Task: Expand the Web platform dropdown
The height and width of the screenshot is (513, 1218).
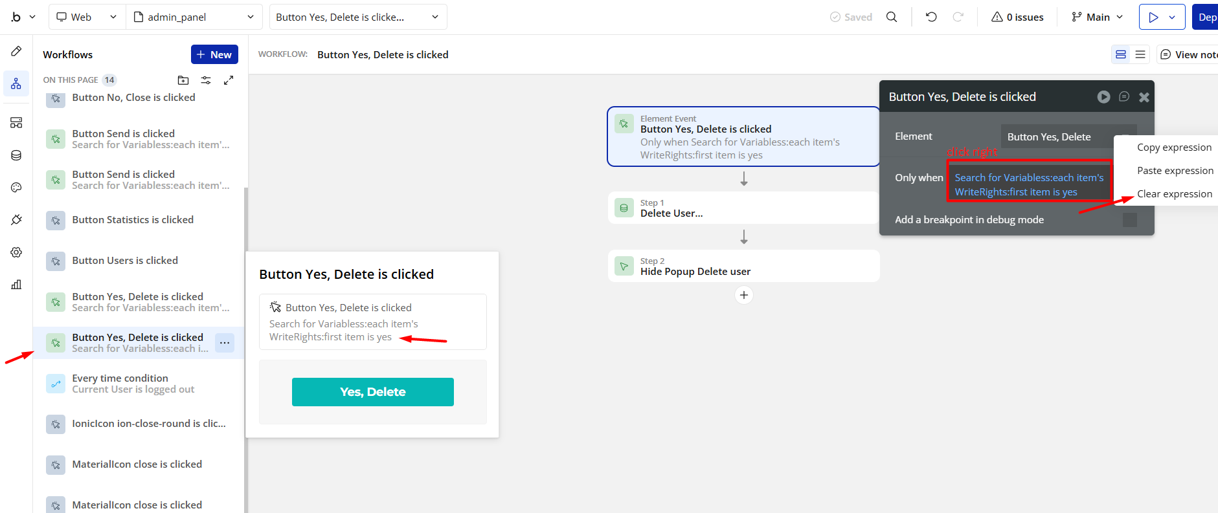Action: tap(87, 17)
